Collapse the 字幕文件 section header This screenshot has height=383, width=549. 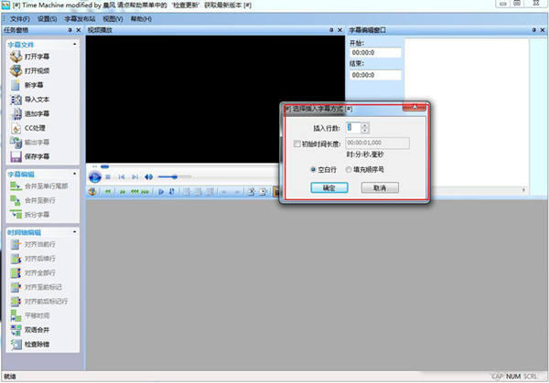72,43
